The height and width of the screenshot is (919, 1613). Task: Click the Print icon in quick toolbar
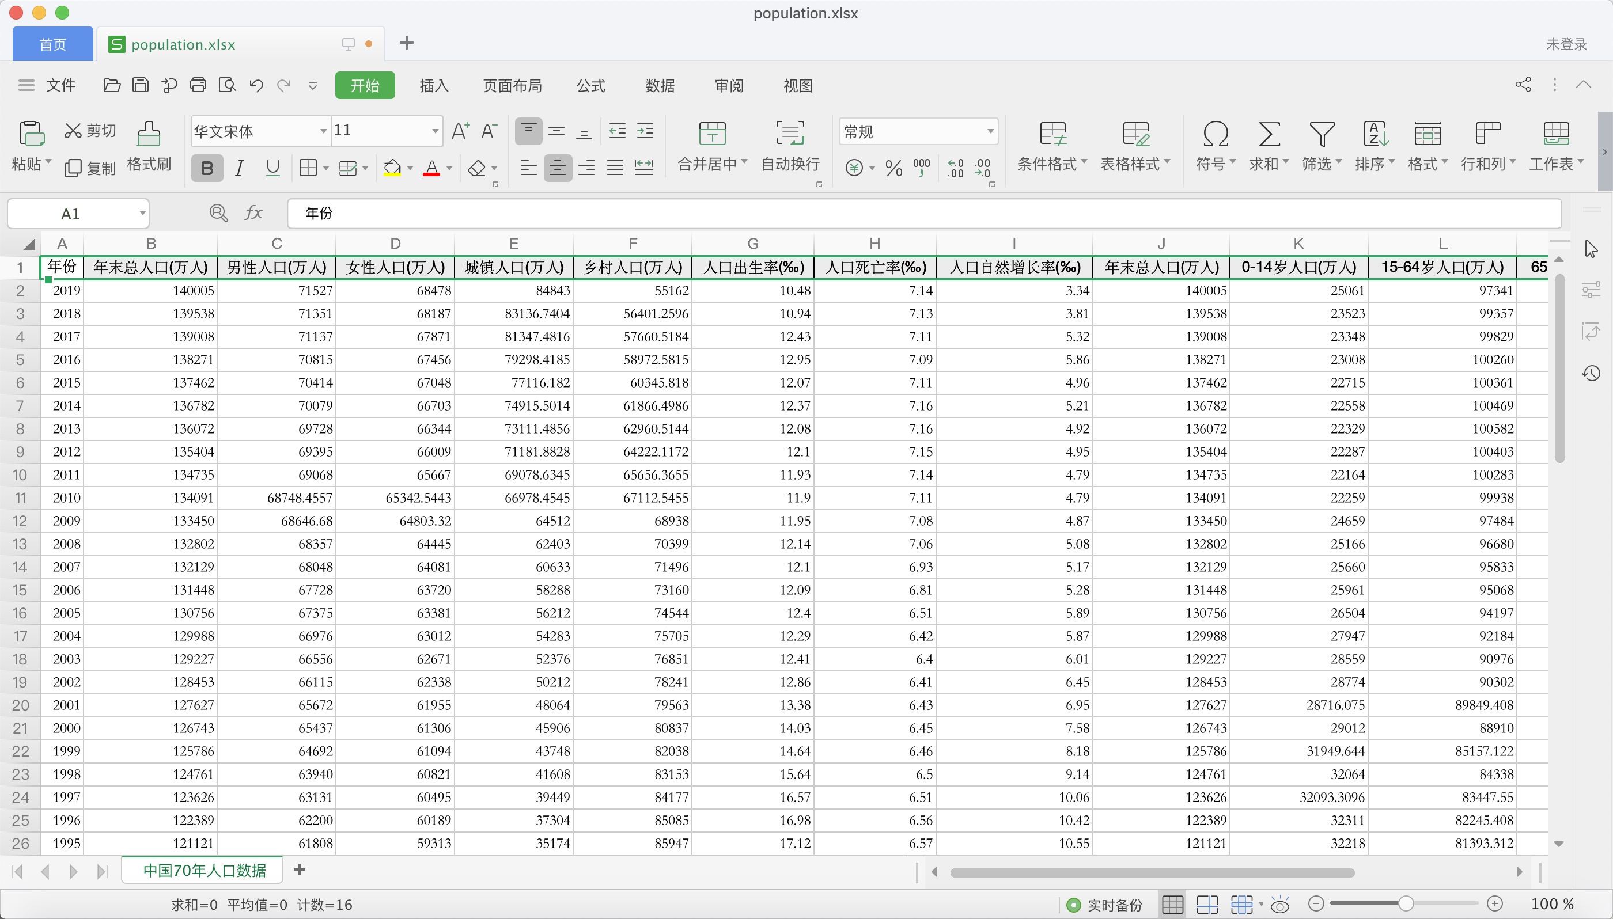pyautogui.click(x=198, y=85)
